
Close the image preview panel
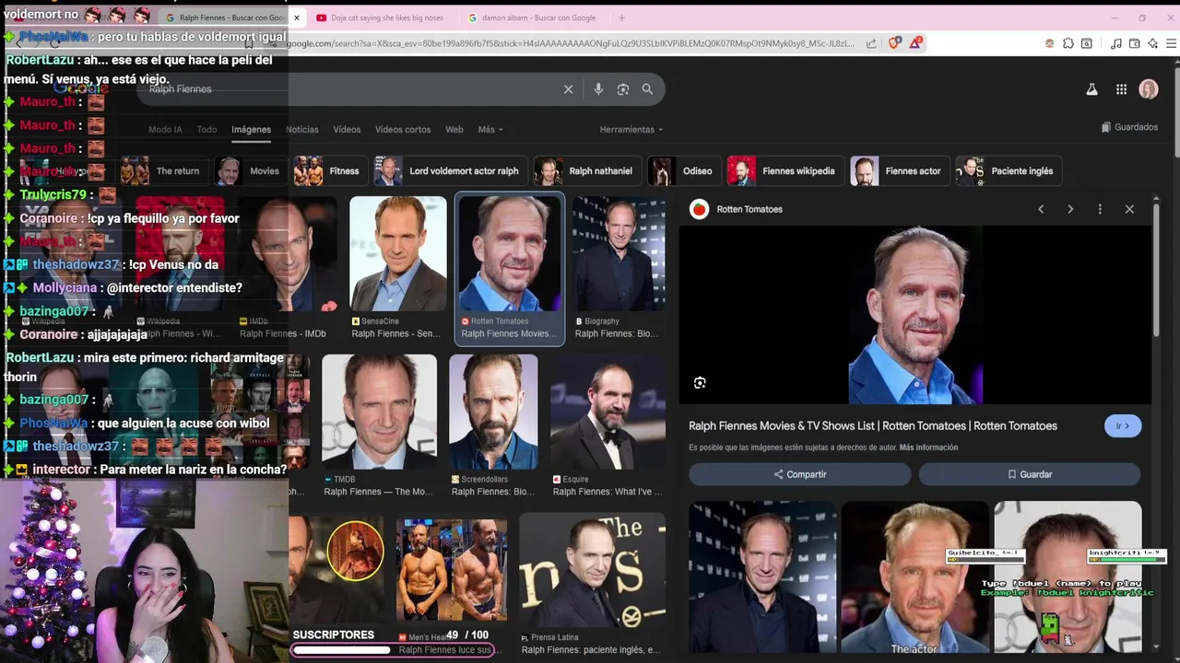point(1129,209)
